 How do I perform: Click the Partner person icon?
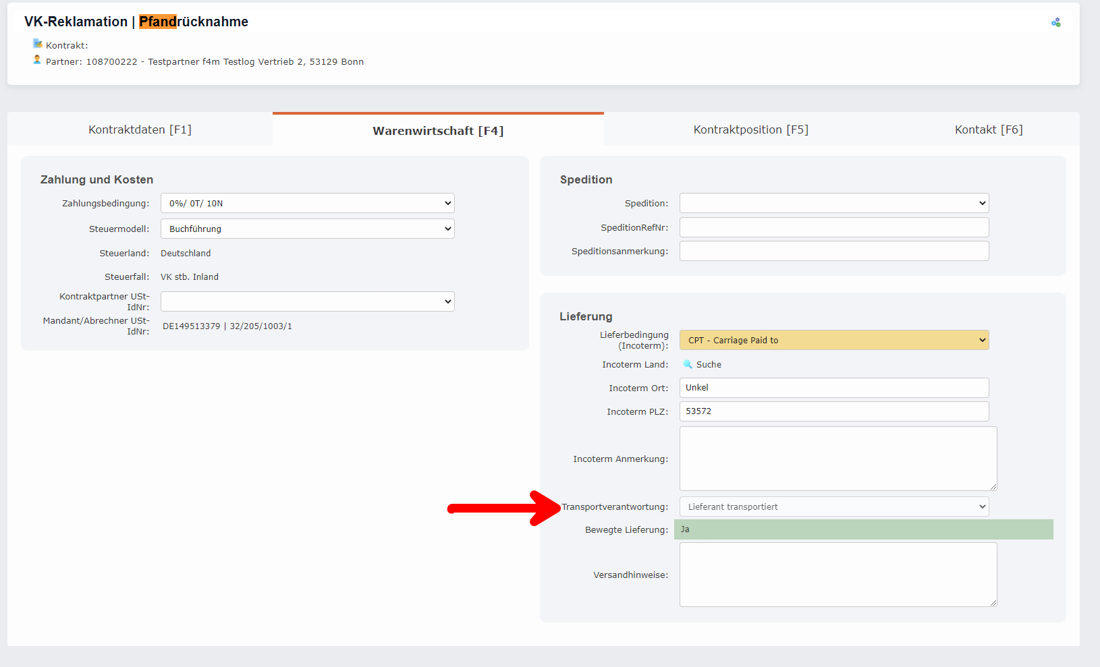37,60
